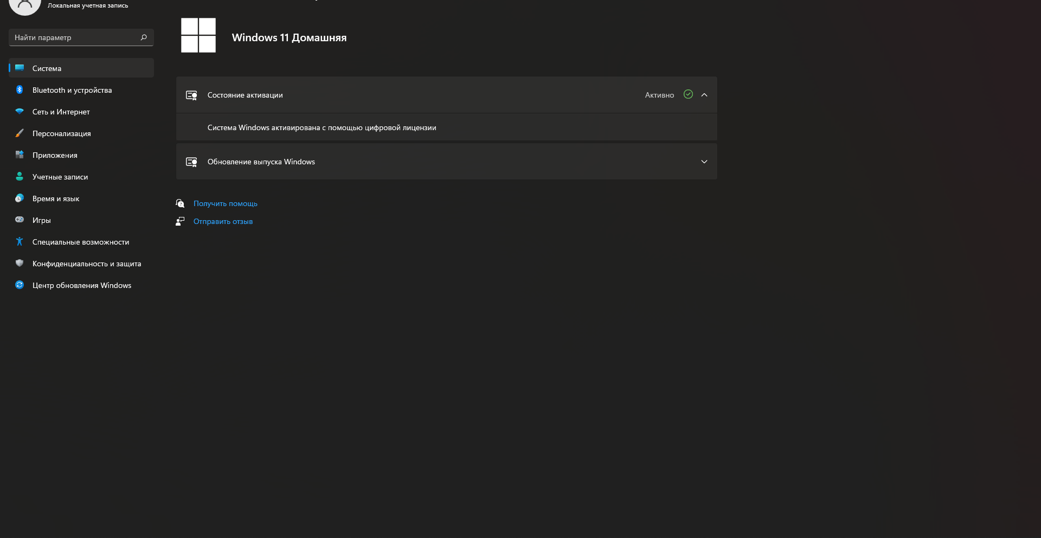Go to Конфиденциальность и защита

[81, 263]
